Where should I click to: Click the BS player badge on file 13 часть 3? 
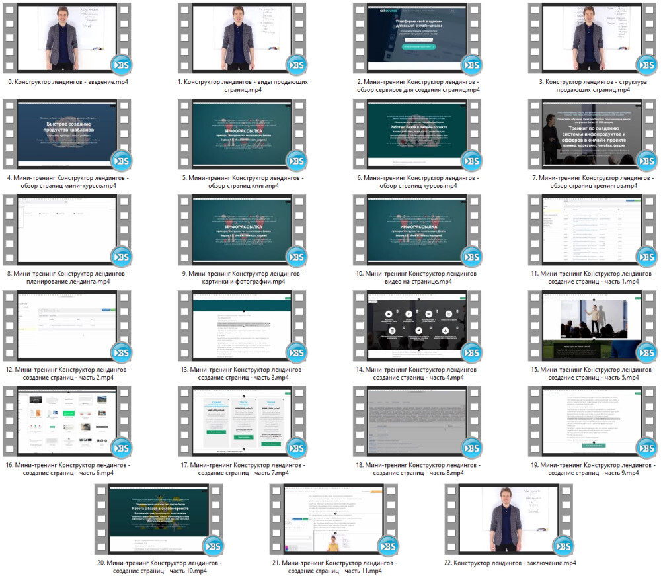296,352
